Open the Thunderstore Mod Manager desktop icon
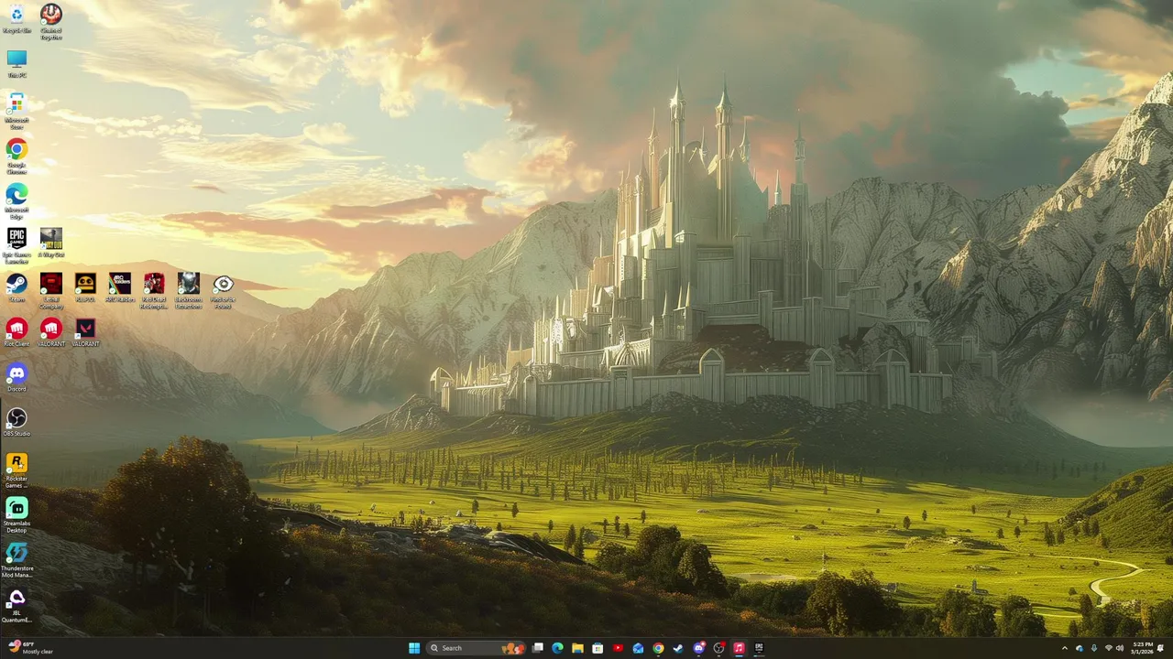Screen dimensions: 1173x659 click(x=16, y=560)
